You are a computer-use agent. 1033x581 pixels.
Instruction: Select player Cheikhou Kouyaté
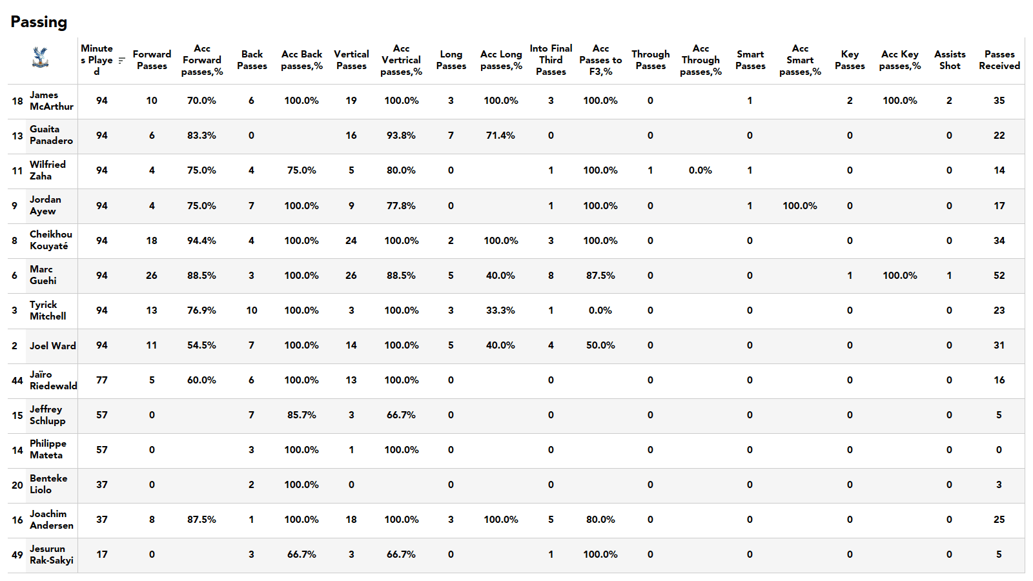[x=51, y=240]
